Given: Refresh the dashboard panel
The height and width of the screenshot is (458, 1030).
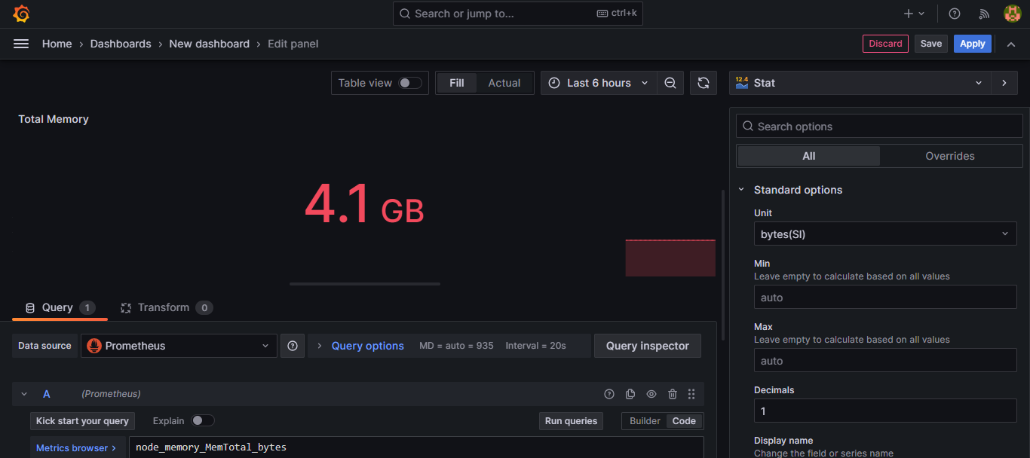Looking at the screenshot, I should [703, 83].
